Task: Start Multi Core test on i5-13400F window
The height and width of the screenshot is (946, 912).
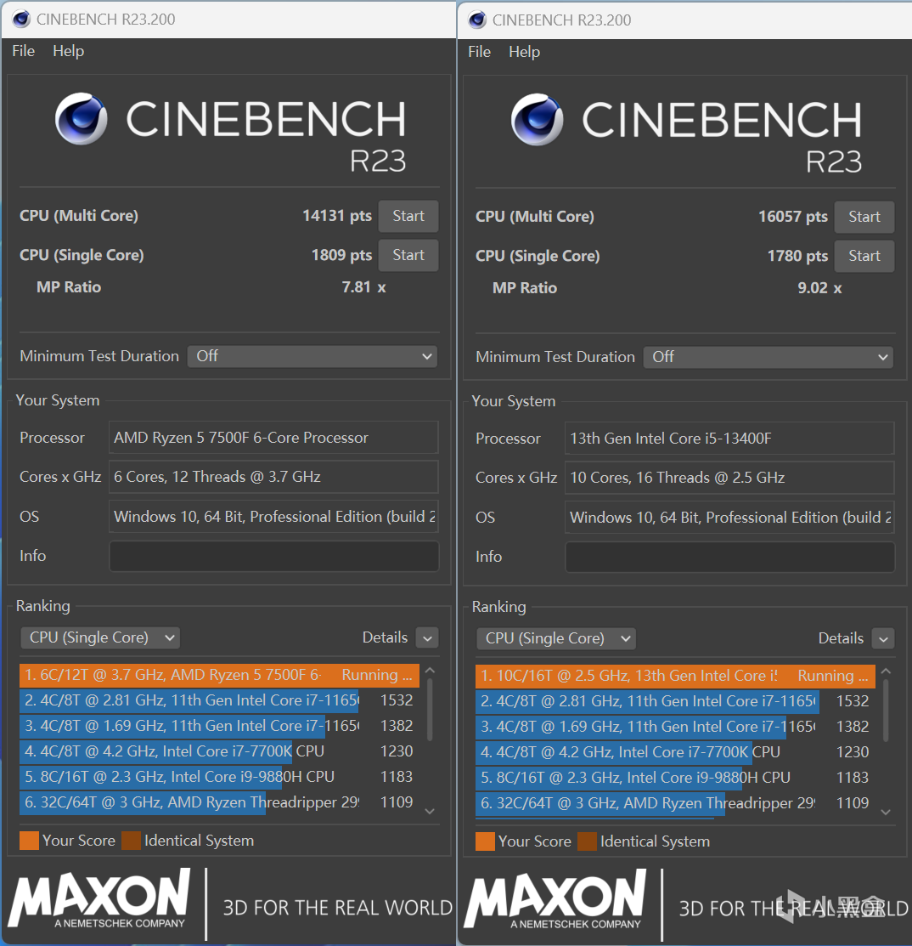Action: [x=864, y=217]
